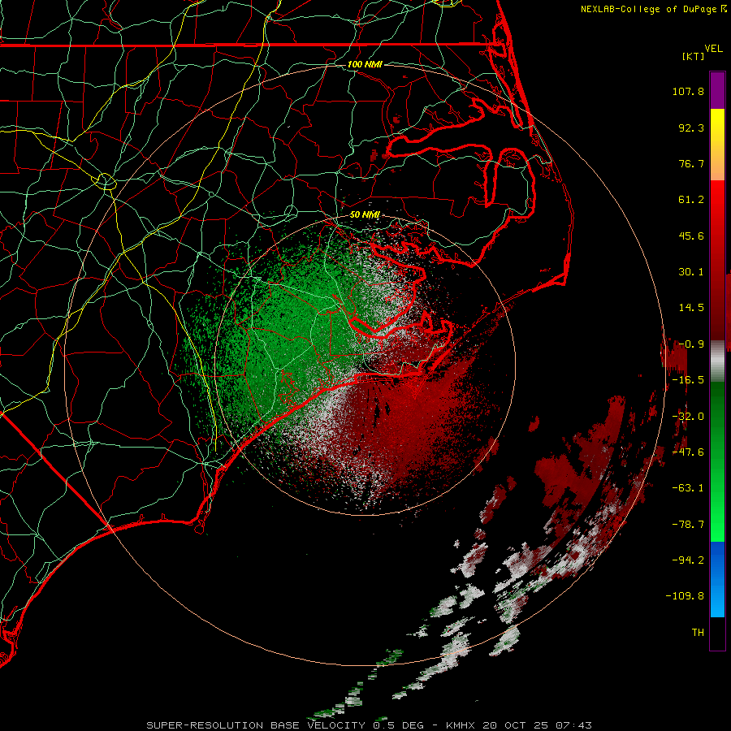731x731 pixels.
Task: Click the TH label on the scale
Action: [698, 633]
